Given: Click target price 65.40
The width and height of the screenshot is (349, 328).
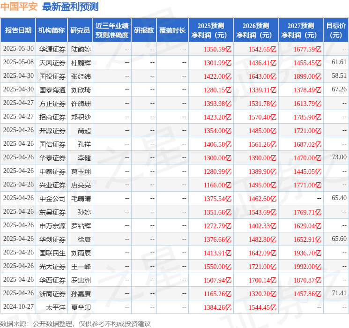Looking at the screenshot, I should tap(339, 198).
